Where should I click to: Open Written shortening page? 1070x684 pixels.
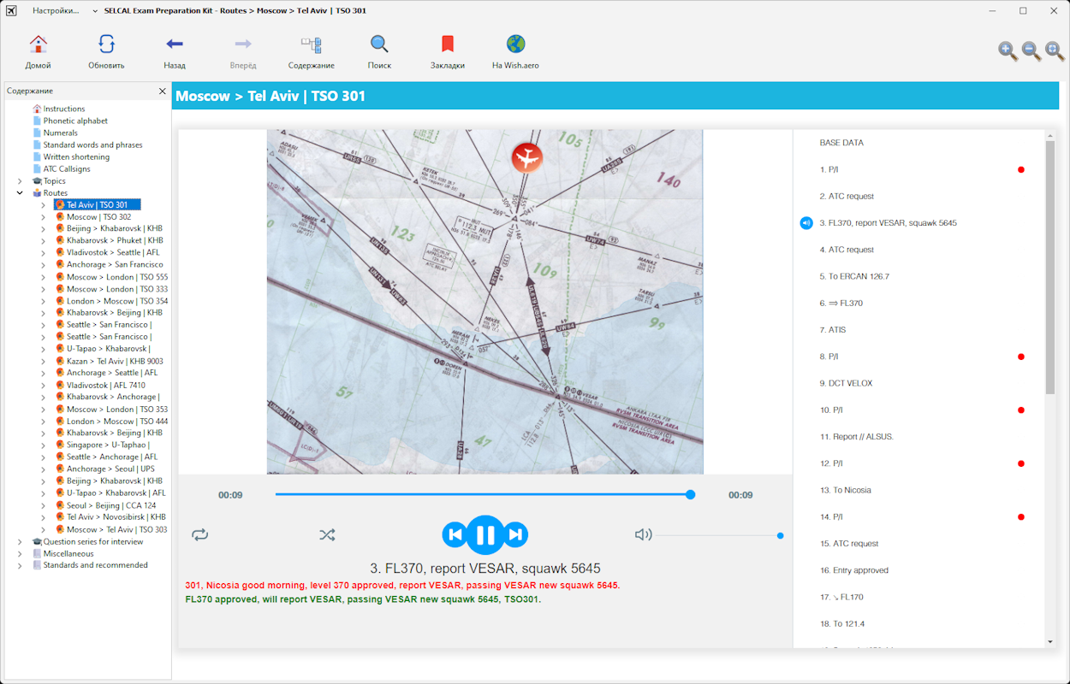coord(76,156)
